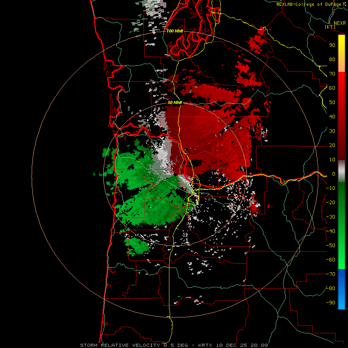
Task: Click the 30 value on the velocity scale
Action: click(332, 131)
